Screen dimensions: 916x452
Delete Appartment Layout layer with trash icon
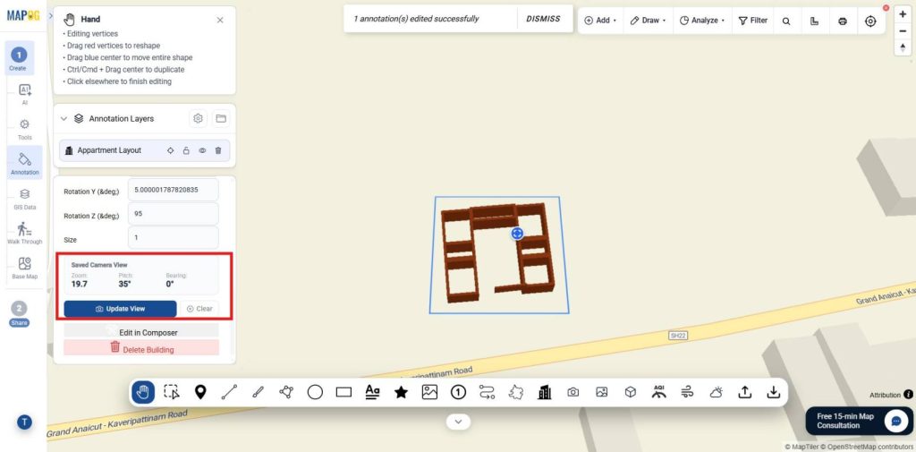coord(218,150)
